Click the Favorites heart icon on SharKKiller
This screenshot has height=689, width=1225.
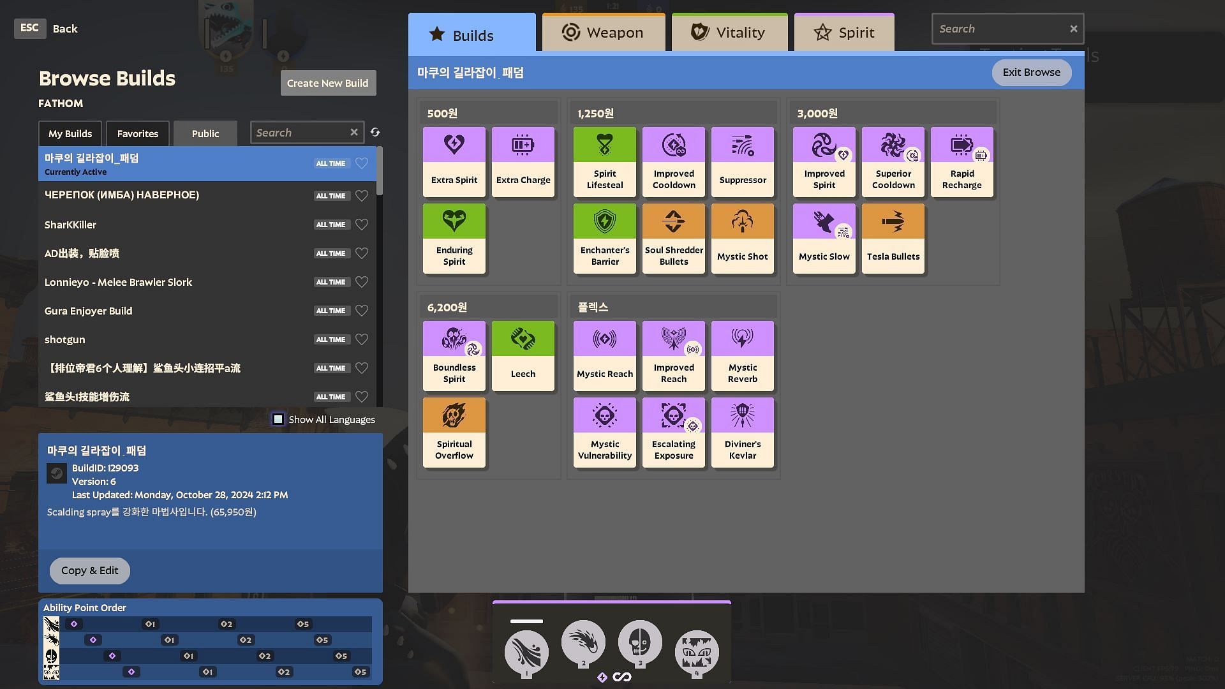point(362,225)
